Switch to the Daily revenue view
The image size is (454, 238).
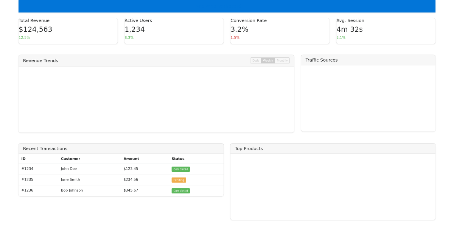pyautogui.click(x=255, y=60)
